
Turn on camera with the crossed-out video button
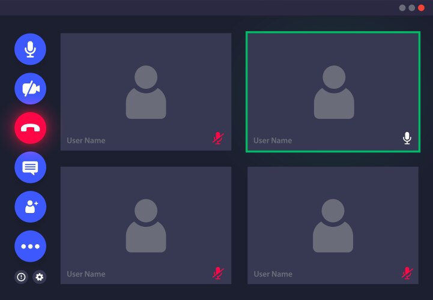30,89
